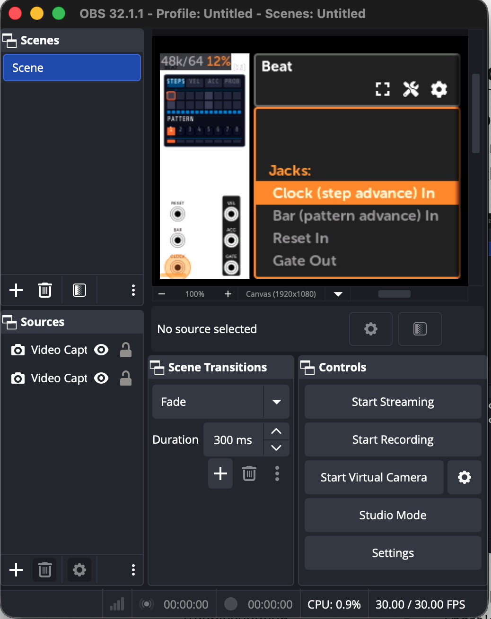
Task: Click the 300 ms duration field
Action: coord(233,440)
